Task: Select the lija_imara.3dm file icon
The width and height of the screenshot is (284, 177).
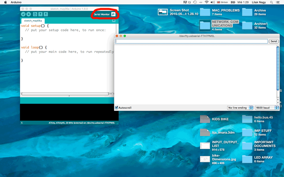Action: pyautogui.click(x=205, y=132)
